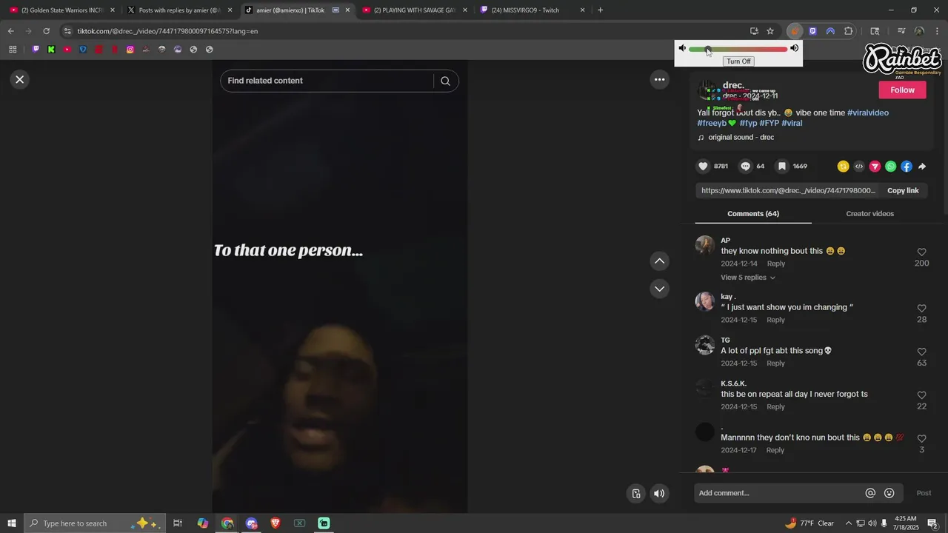Reply to AP's comment

point(775,264)
